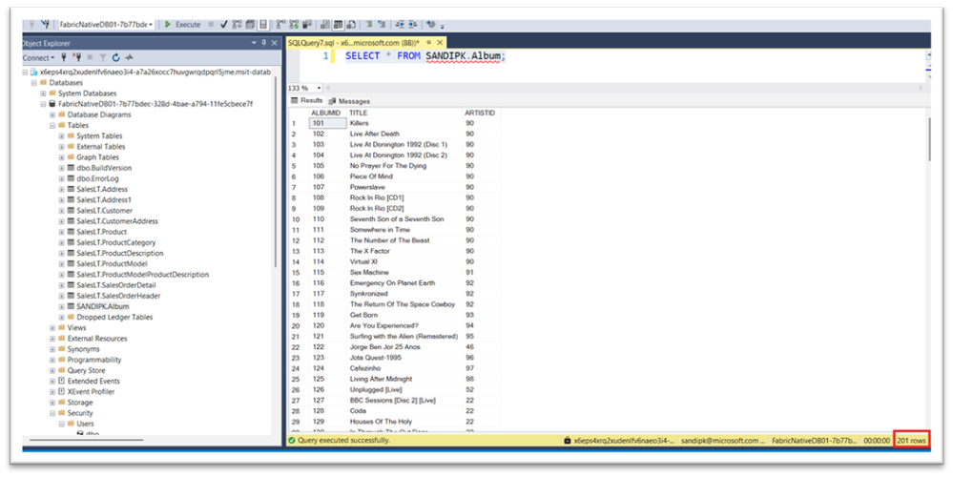Expand the SANDIPK.Album table node
Viewport: 953px width, 477px height.
click(61, 306)
